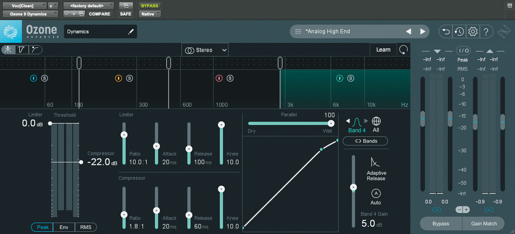Click the Parallel Dry/Wet slider handle
Viewport: 515px width, 234px height.
pyautogui.click(x=331, y=124)
